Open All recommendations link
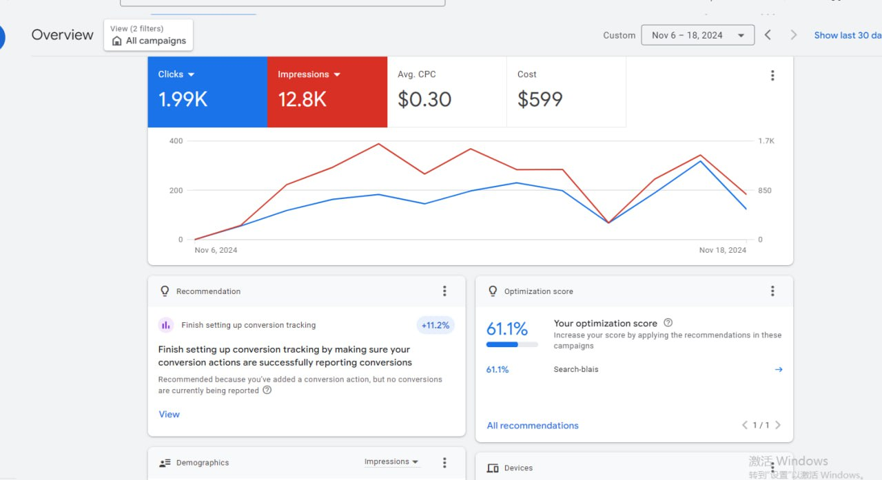 click(533, 426)
